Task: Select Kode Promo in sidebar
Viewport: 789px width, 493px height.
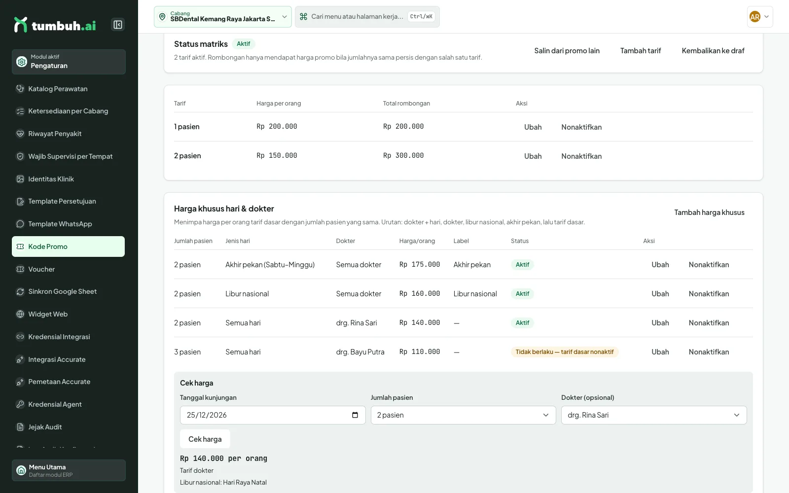Action: tap(68, 246)
